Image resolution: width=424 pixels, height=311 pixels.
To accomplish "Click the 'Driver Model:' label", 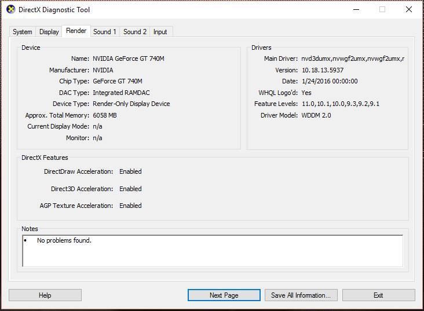I will pyautogui.click(x=279, y=115).
